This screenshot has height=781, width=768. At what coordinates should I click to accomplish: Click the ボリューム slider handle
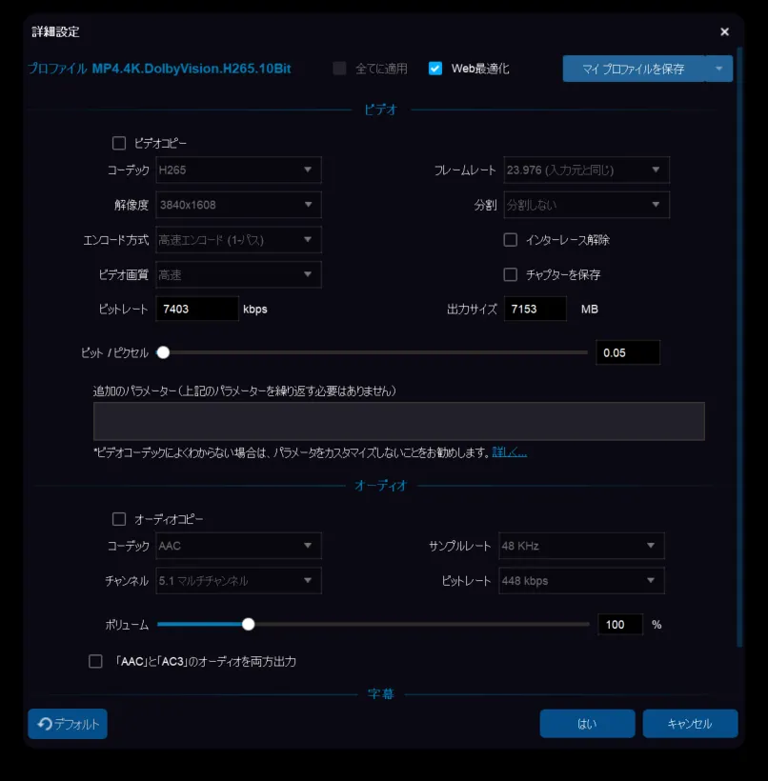(248, 624)
